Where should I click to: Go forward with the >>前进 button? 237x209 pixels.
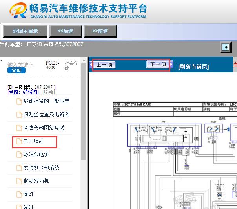(x=100, y=31)
